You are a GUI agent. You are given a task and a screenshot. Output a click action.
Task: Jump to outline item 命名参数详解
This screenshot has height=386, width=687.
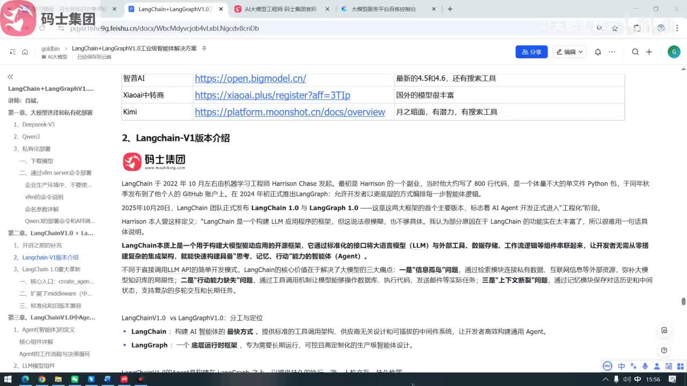point(42,209)
